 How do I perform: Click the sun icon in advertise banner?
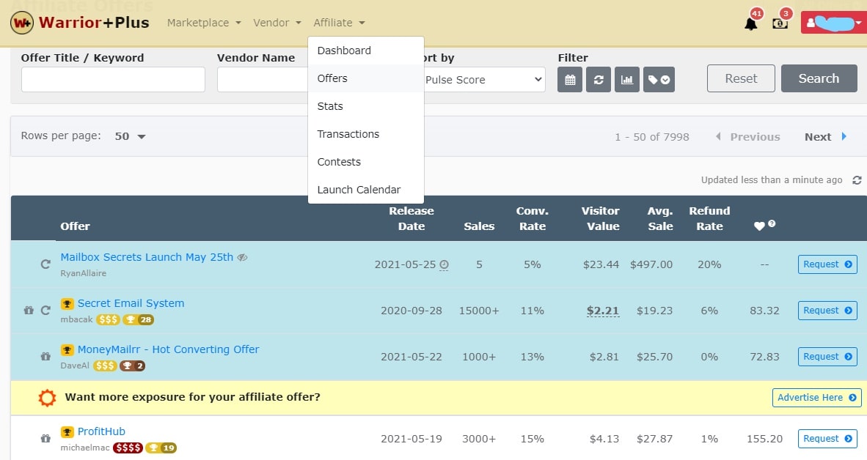(47, 398)
